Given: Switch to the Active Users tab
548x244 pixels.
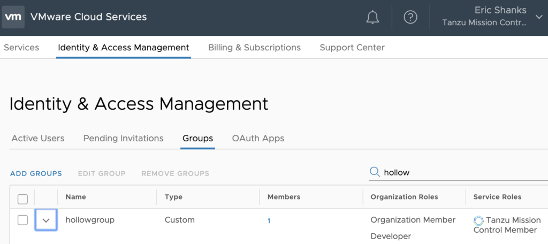Looking at the screenshot, I should pyautogui.click(x=38, y=138).
